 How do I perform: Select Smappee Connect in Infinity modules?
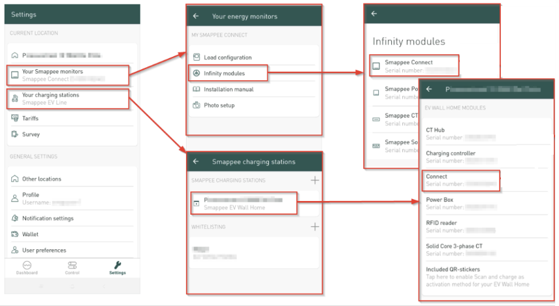(x=414, y=66)
